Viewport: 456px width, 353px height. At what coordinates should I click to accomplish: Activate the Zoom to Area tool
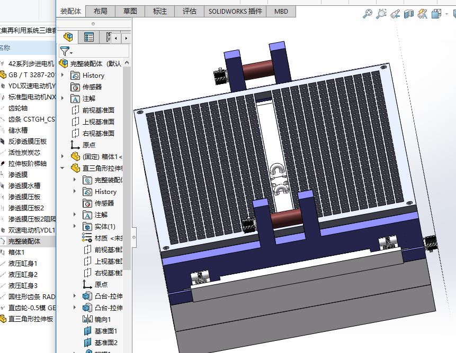pyautogui.click(x=381, y=14)
